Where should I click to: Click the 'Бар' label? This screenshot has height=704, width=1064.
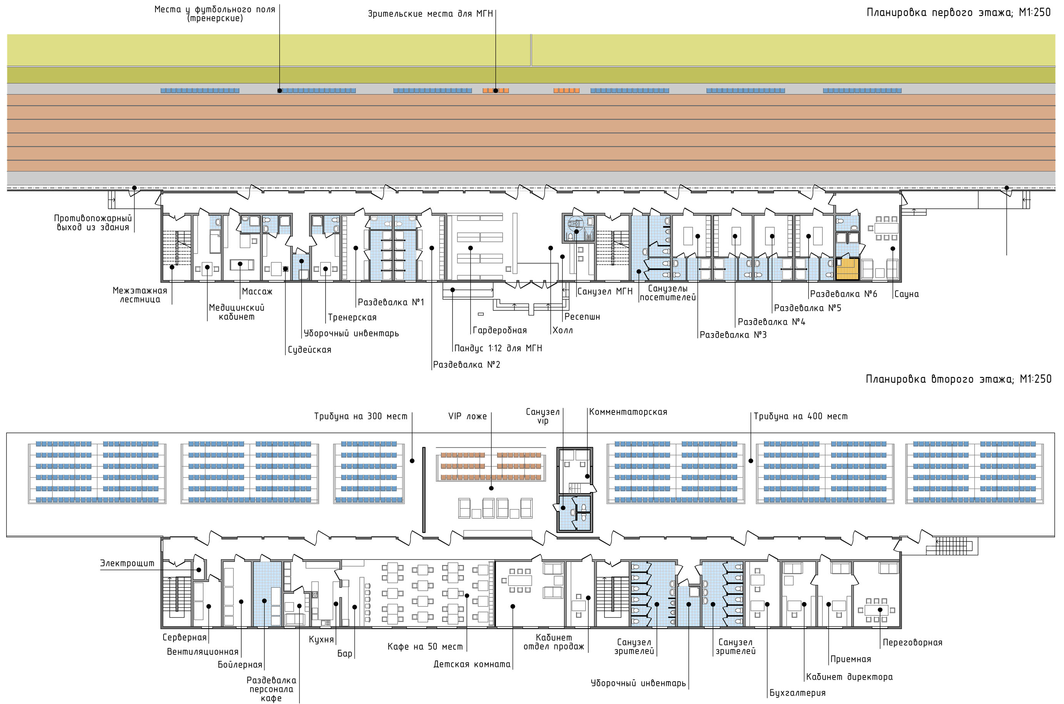[x=345, y=654]
